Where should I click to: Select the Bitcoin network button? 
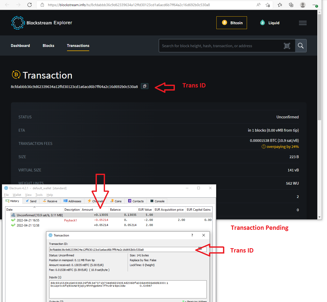click(231, 23)
